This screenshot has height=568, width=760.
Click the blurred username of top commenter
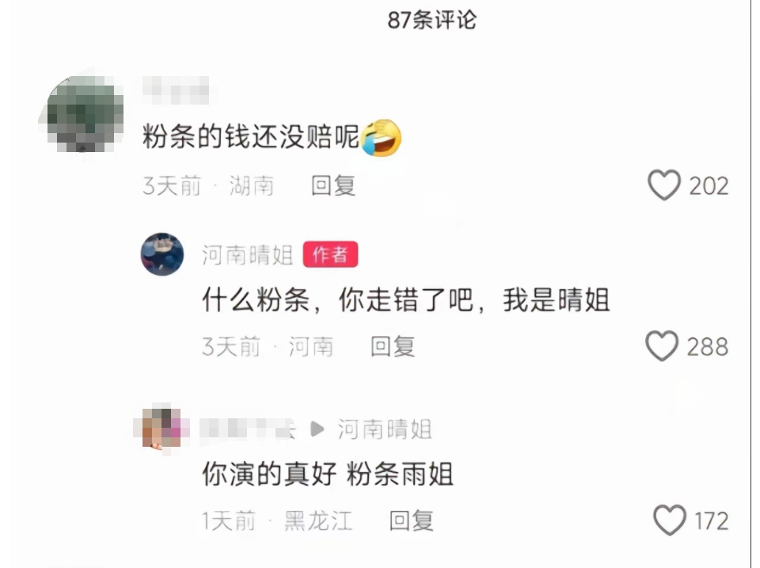tap(176, 90)
